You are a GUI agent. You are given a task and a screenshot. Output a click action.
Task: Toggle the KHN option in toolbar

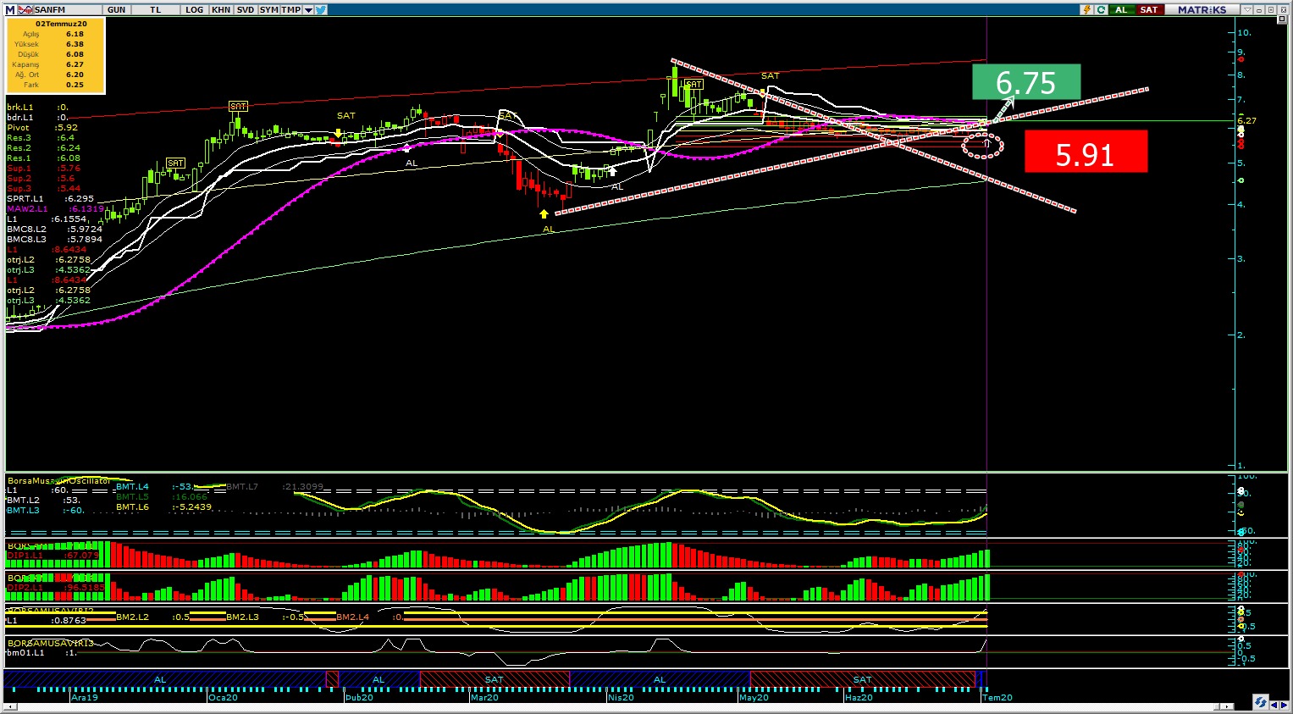point(221,9)
